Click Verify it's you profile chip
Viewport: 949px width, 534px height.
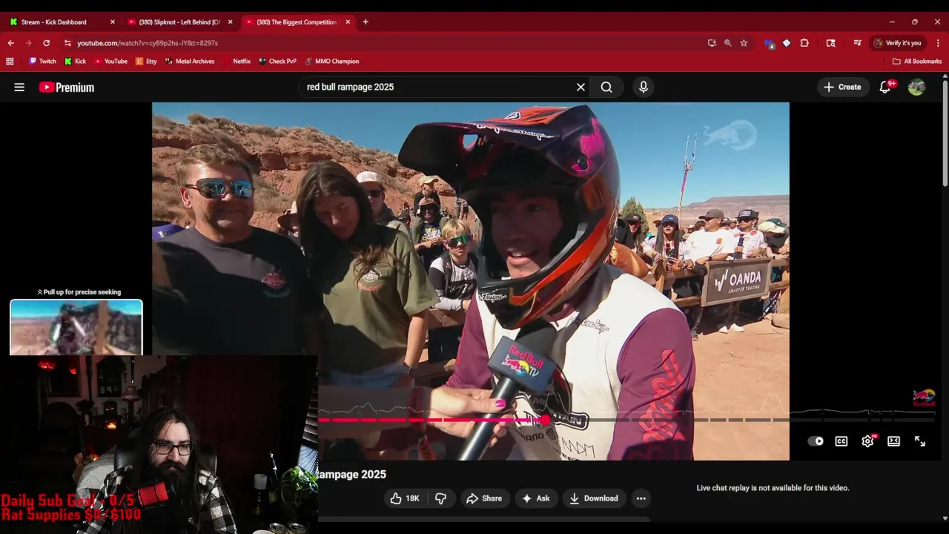point(898,43)
